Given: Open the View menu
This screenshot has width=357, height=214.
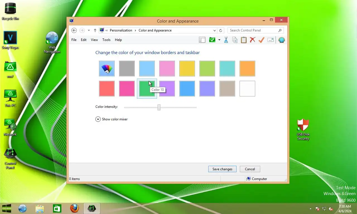Looking at the screenshot, I should (94, 40).
